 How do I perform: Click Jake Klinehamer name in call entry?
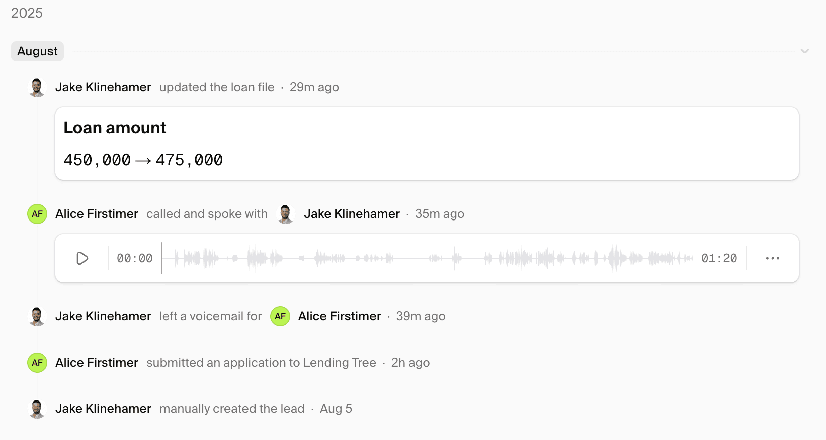tap(352, 214)
